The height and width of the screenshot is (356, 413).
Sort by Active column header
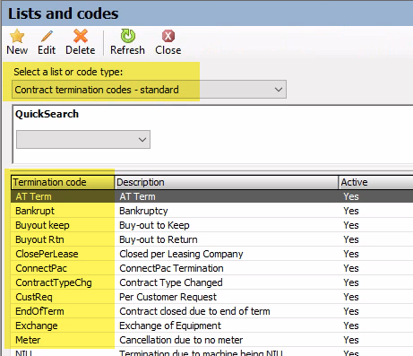click(x=375, y=182)
